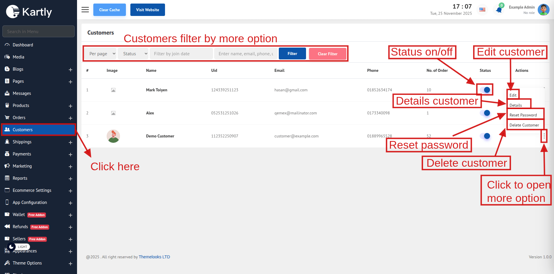This screenshot has height=274, width=554.
Task: Click the Filter by join date field
Action: pos(181,54)
